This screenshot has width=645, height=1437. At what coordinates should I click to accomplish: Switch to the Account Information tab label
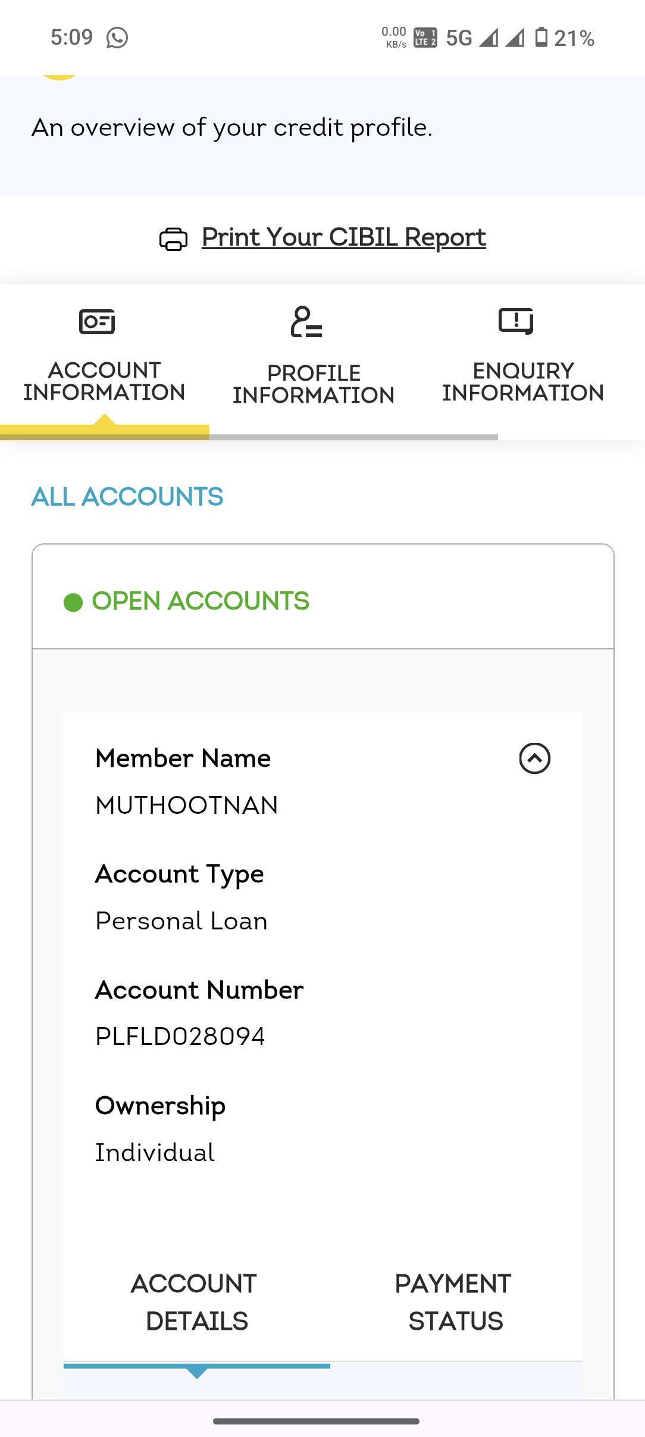tap(104, 381)
